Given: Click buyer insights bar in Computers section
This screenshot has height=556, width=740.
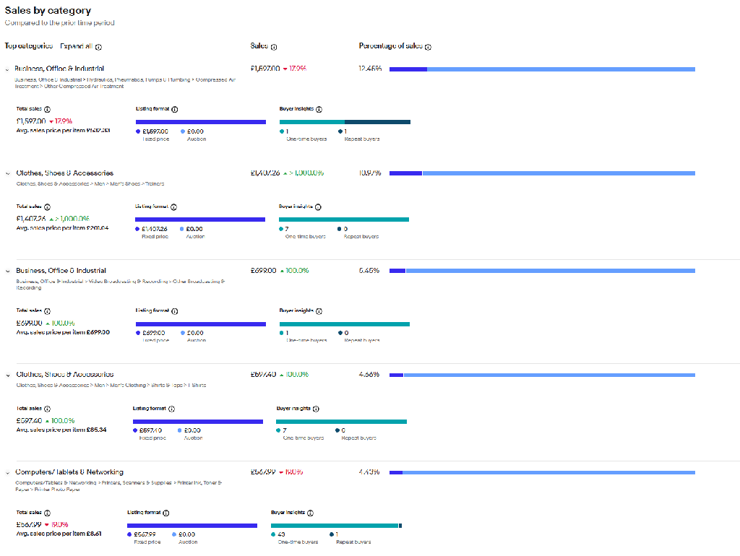Looking at the screenshot, I should (x=335, y=525).
